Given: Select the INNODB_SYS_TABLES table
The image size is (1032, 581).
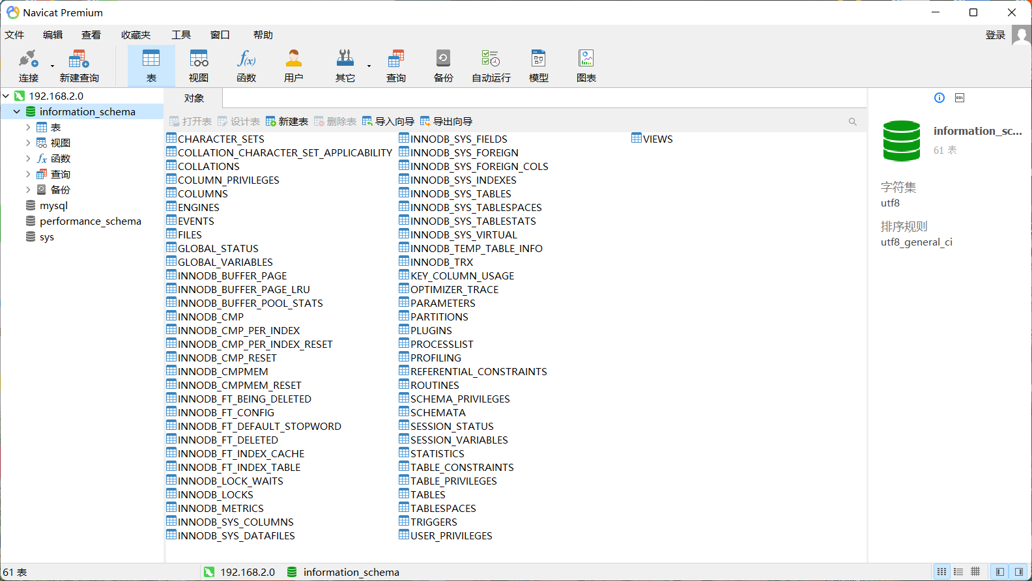Looking at the screenshot, I should click(x=460, y=194).
